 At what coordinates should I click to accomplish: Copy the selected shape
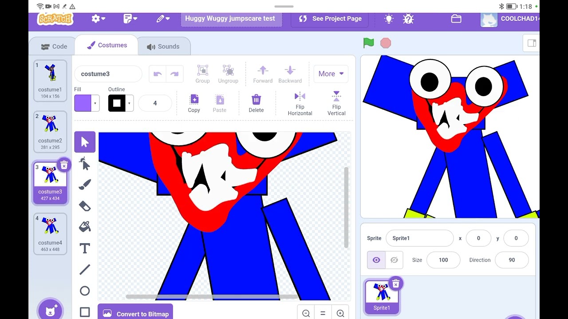[x=194, y=103]
